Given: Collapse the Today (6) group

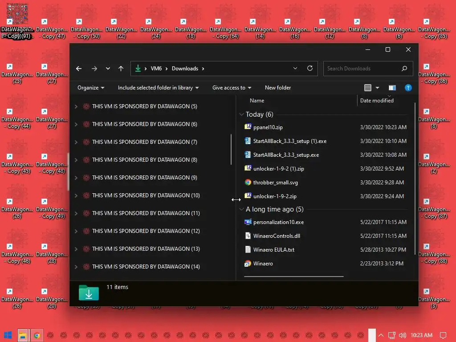Looking at the screenshot, I should [241, 114].
